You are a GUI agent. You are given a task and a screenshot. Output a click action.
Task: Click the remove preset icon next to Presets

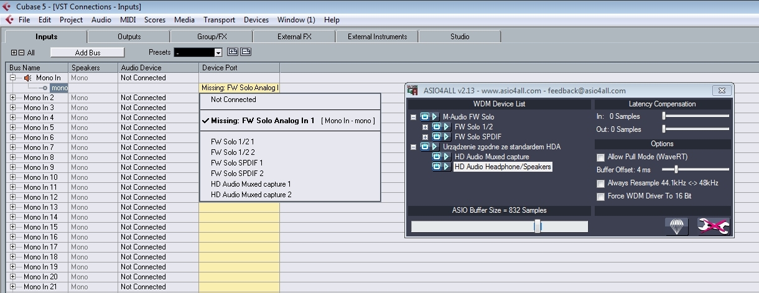246,52
